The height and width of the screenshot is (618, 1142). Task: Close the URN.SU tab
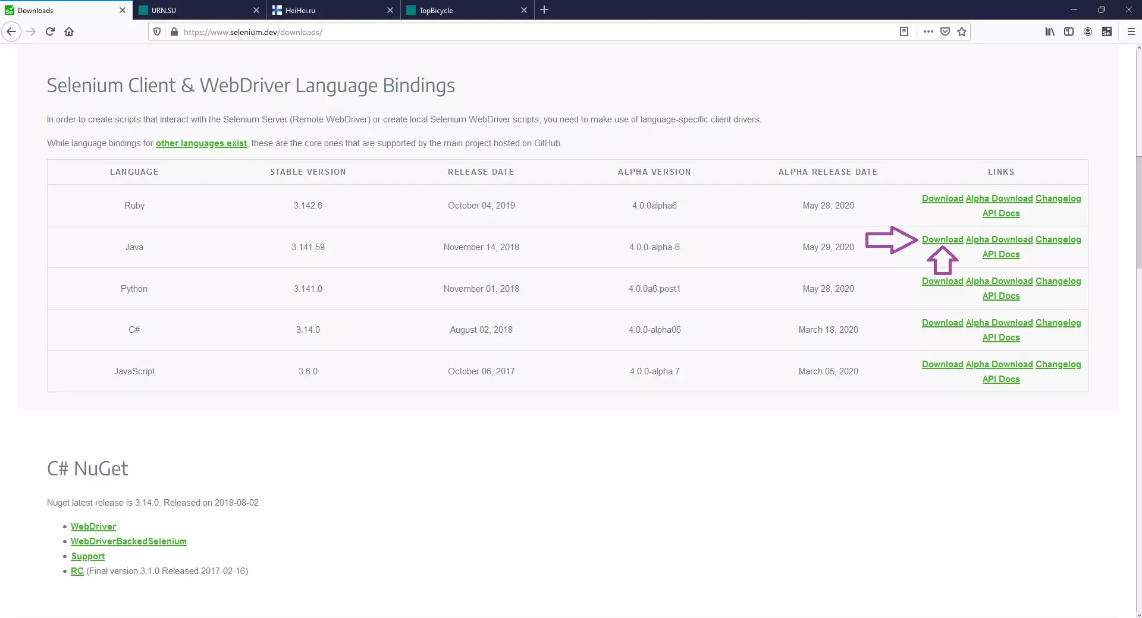(256, 10)
